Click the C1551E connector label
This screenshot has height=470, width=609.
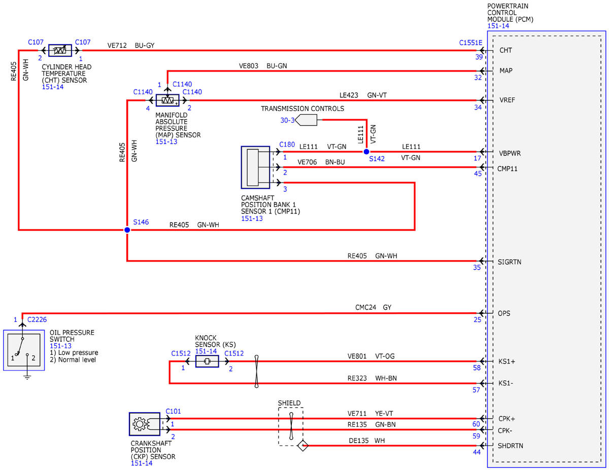click(x=471, y=43)
